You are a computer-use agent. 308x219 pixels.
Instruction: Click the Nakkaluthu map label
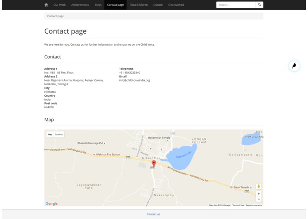coord(164,195)
